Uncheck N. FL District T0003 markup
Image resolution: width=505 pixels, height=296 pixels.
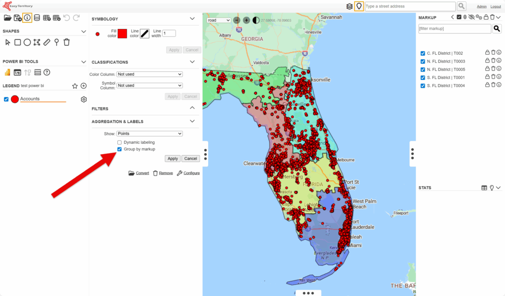[x=423, y=62]
